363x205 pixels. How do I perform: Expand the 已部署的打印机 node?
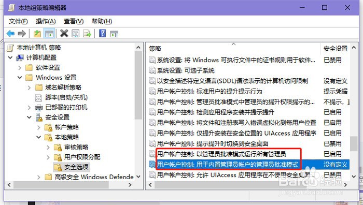point(29,108)
